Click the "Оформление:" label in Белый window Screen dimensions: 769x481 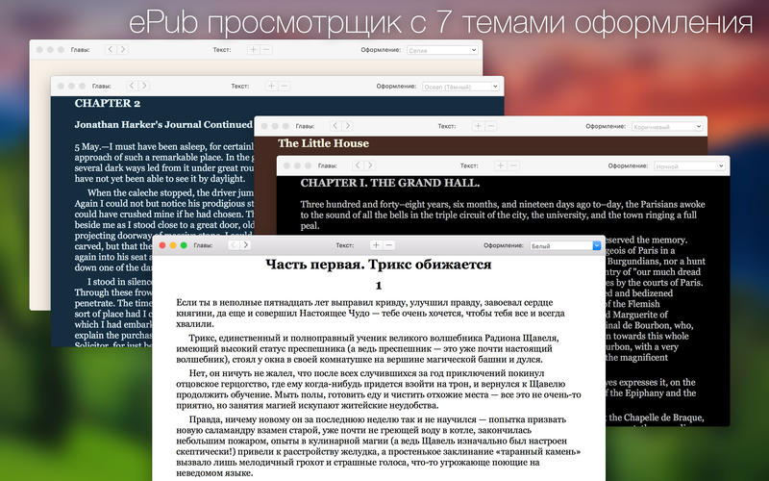[x=503, y=245]
